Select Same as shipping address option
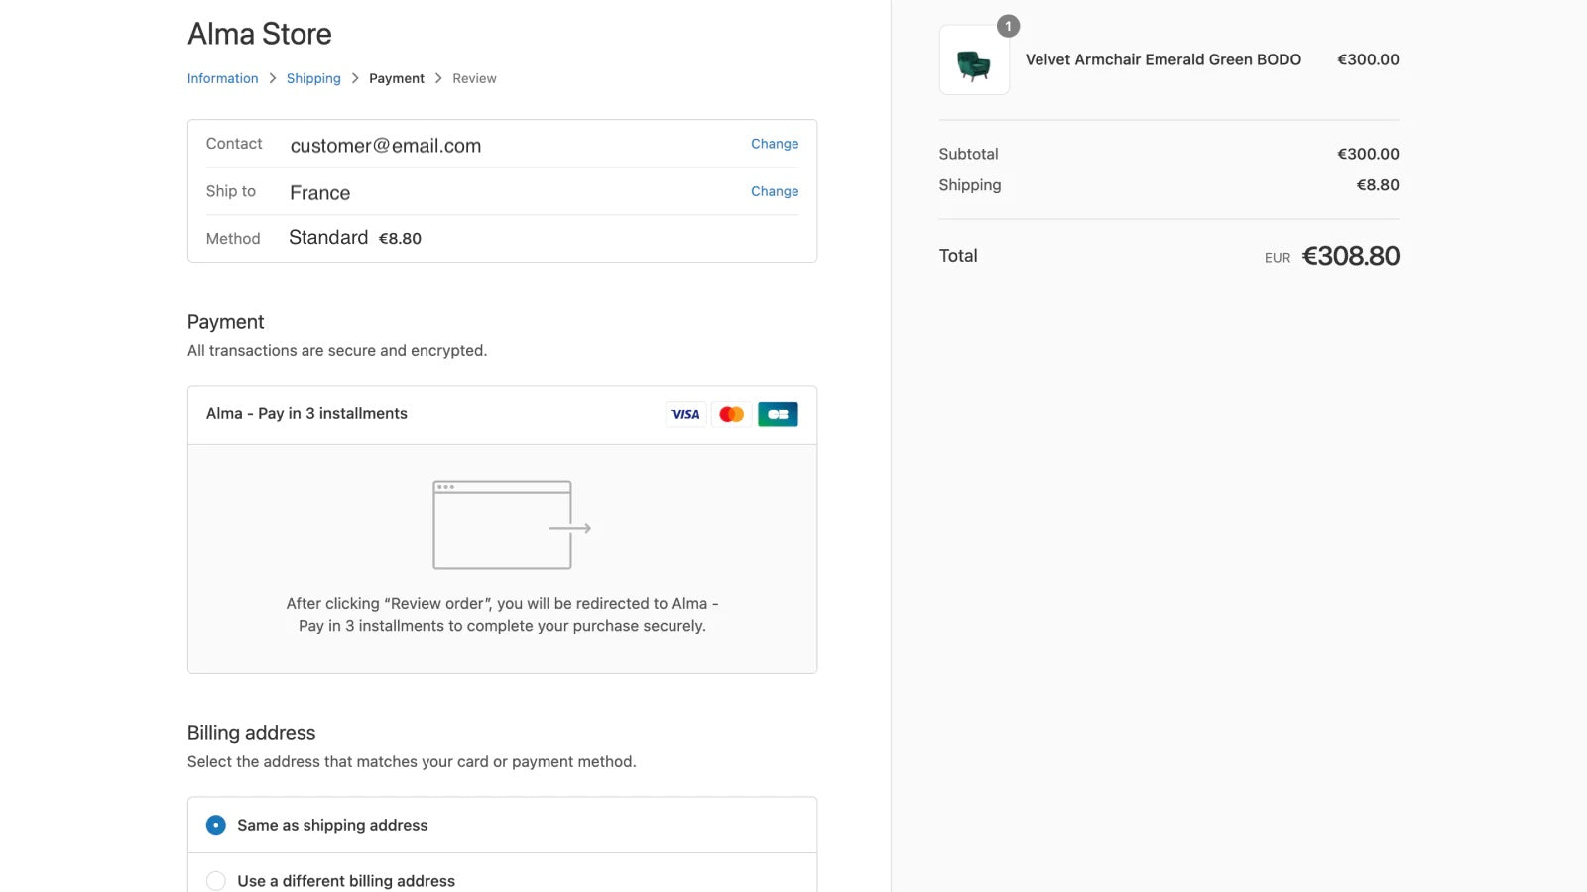This screenshot has width=1587, height=892. point(502,825)
